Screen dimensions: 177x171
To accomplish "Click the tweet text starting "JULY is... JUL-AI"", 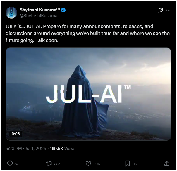I will click(87, 33).
